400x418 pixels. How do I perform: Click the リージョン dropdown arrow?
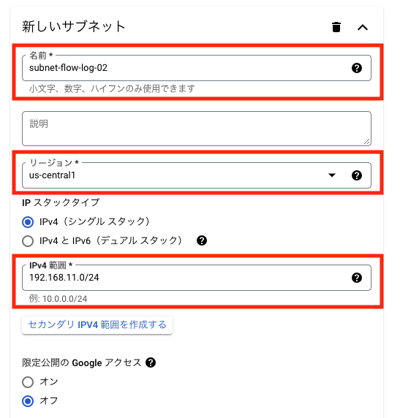[332, 175]
